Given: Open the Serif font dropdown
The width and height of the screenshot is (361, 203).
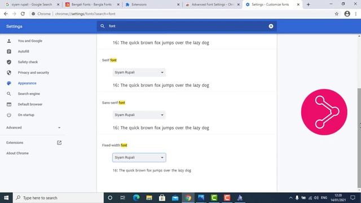Looking at the screenshot, I should 139,72.
